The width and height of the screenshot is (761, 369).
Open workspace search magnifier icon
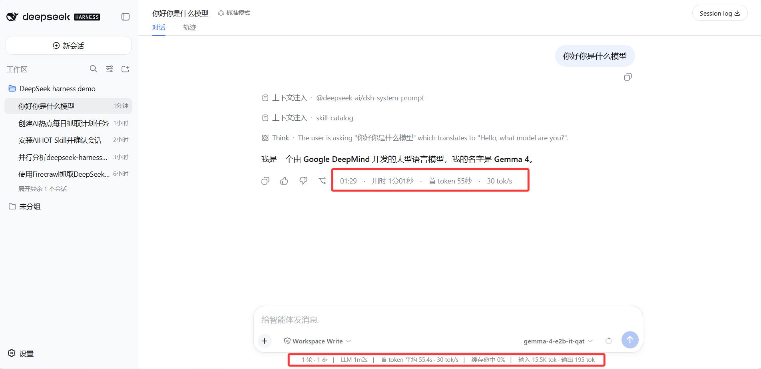[93, 69]
